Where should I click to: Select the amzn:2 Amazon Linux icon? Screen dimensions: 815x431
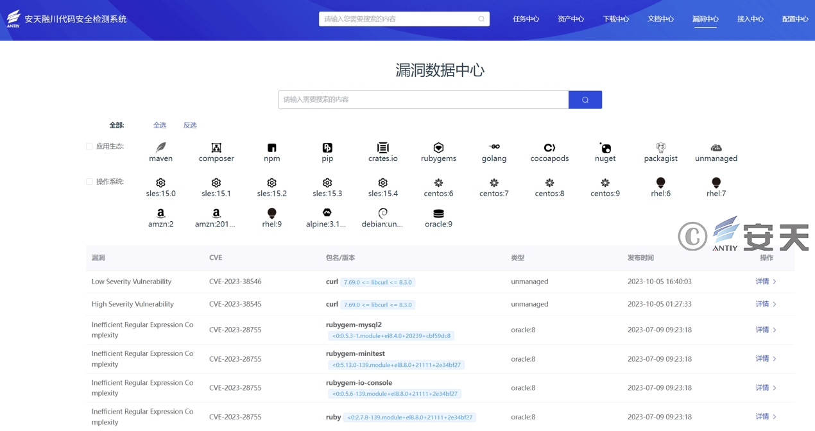pos(160,213)
